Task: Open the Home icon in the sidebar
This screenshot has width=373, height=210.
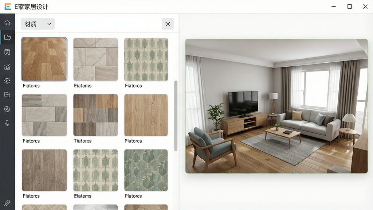Action: coord(7,23)
